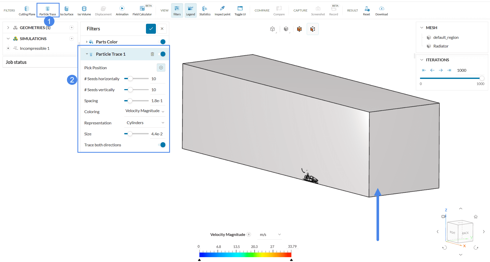The width and height of the screenshot is (490, 262).
Task: Delete Particle Trace 1 with trash icon
Action: (152, 54)
